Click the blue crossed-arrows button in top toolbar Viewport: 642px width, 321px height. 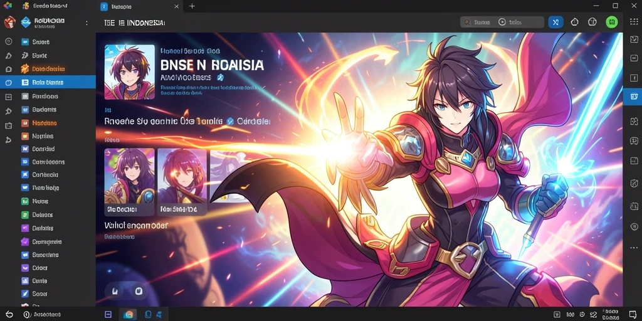(x=555, y=22)
